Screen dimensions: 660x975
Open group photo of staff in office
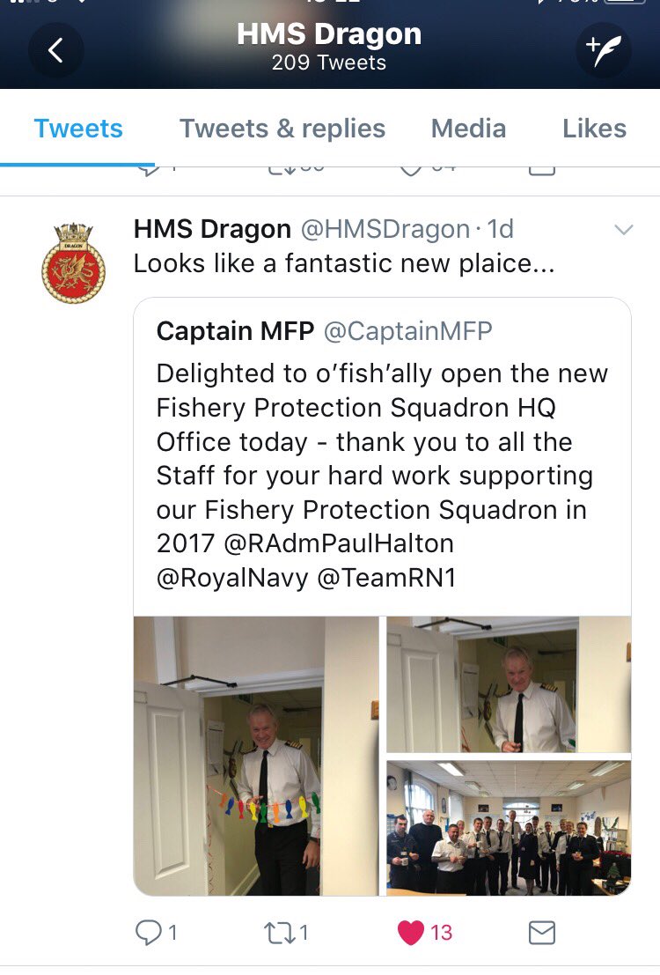pyautogui.click(x=509, y=828)
